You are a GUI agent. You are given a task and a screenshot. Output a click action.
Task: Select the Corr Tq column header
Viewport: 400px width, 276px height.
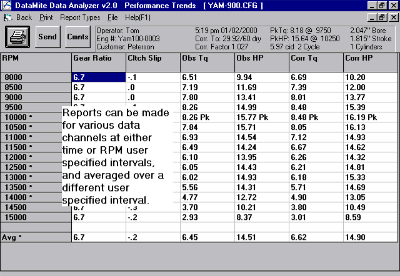click(316, 62)
